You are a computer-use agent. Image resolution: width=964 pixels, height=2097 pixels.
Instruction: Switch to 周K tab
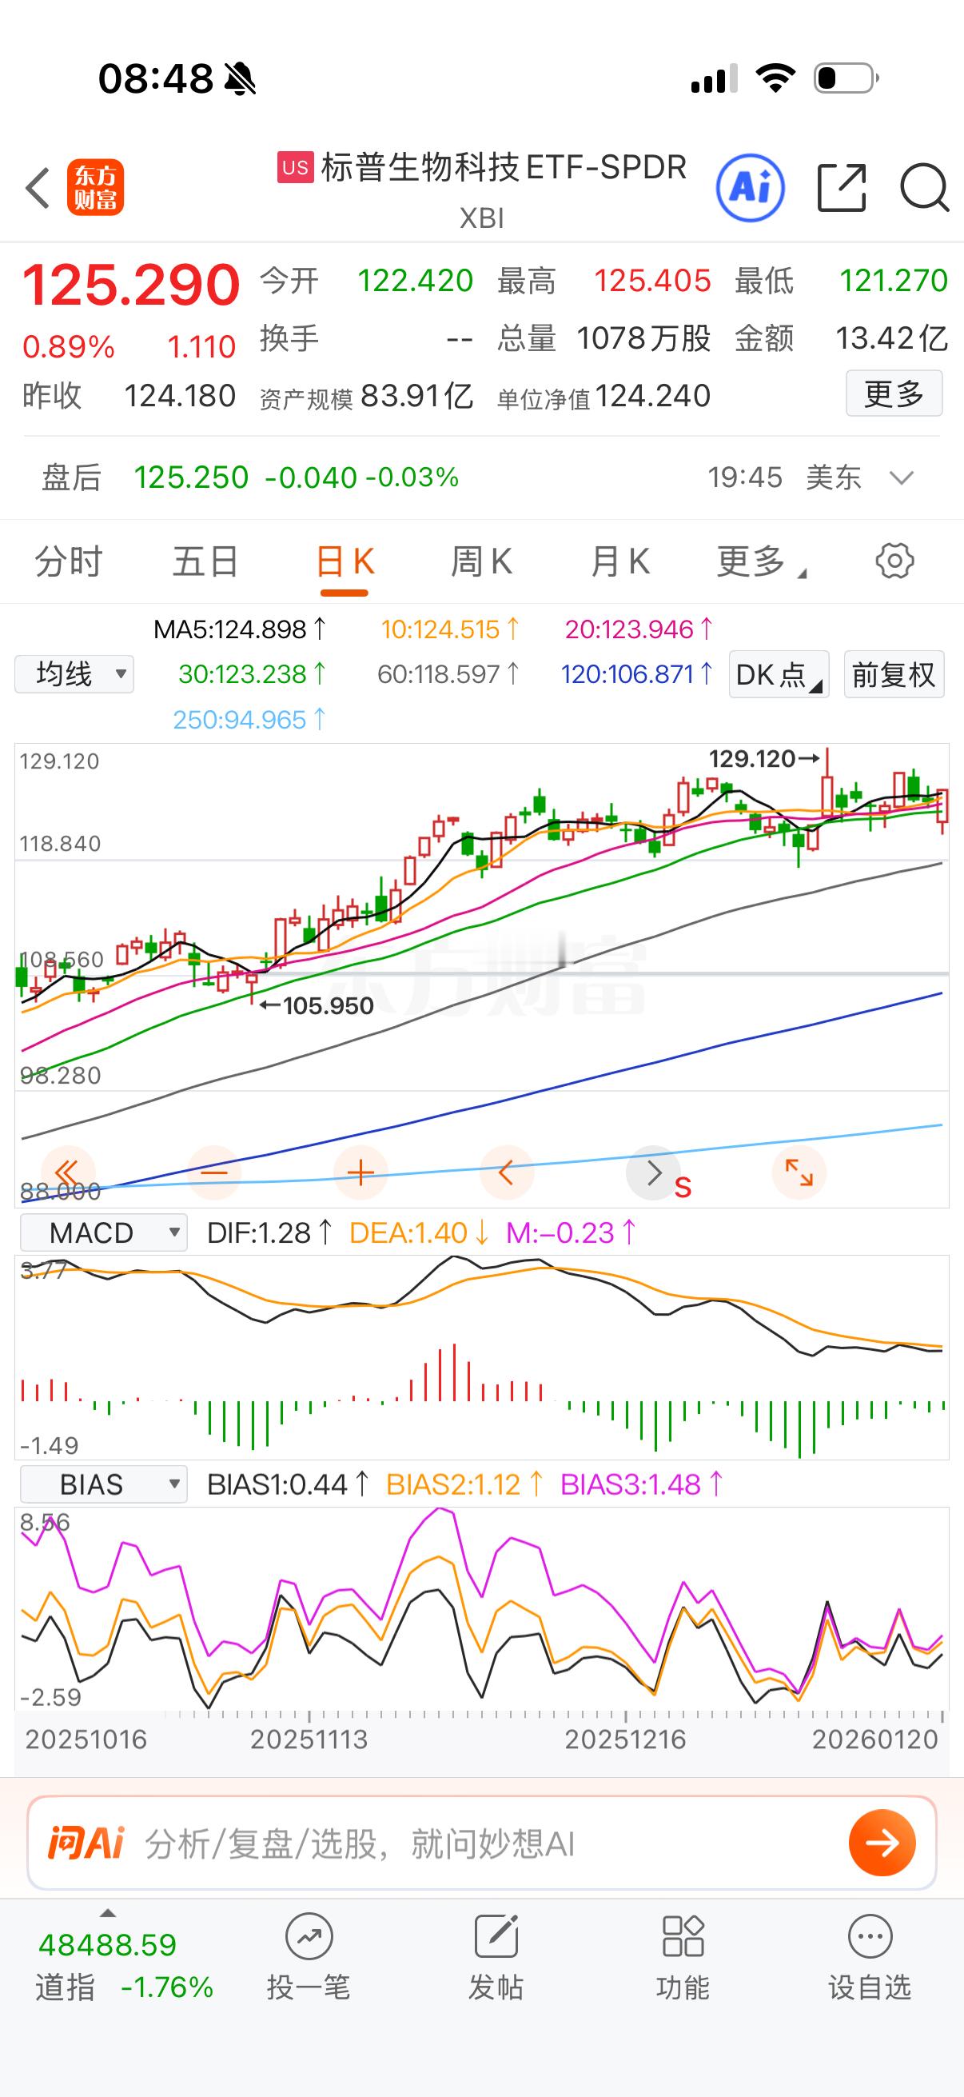point(481,561)
